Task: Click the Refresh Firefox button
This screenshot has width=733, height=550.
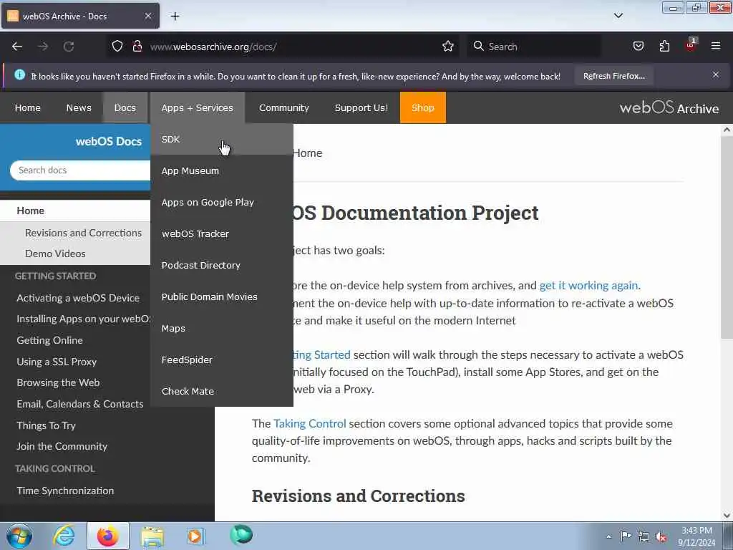Action: (x=613, y=76)
